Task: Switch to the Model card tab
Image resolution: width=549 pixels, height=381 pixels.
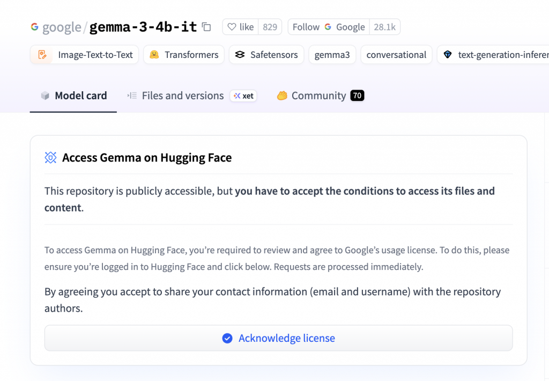Action: tap(73, 96)
